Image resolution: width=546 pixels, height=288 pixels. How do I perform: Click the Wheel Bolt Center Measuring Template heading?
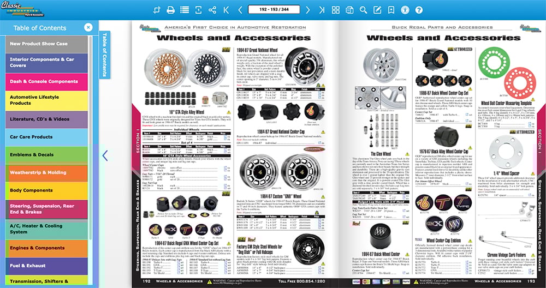(x=506, y=103)
